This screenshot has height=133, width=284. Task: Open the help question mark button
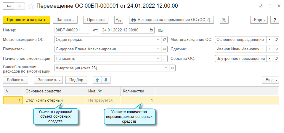tap(275, 20)
